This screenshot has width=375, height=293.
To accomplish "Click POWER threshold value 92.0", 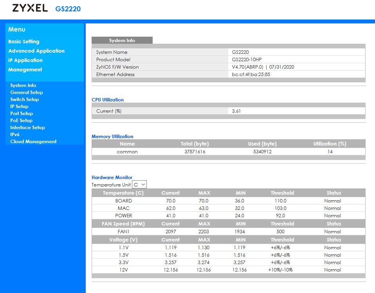I will [x=281, y=215].
